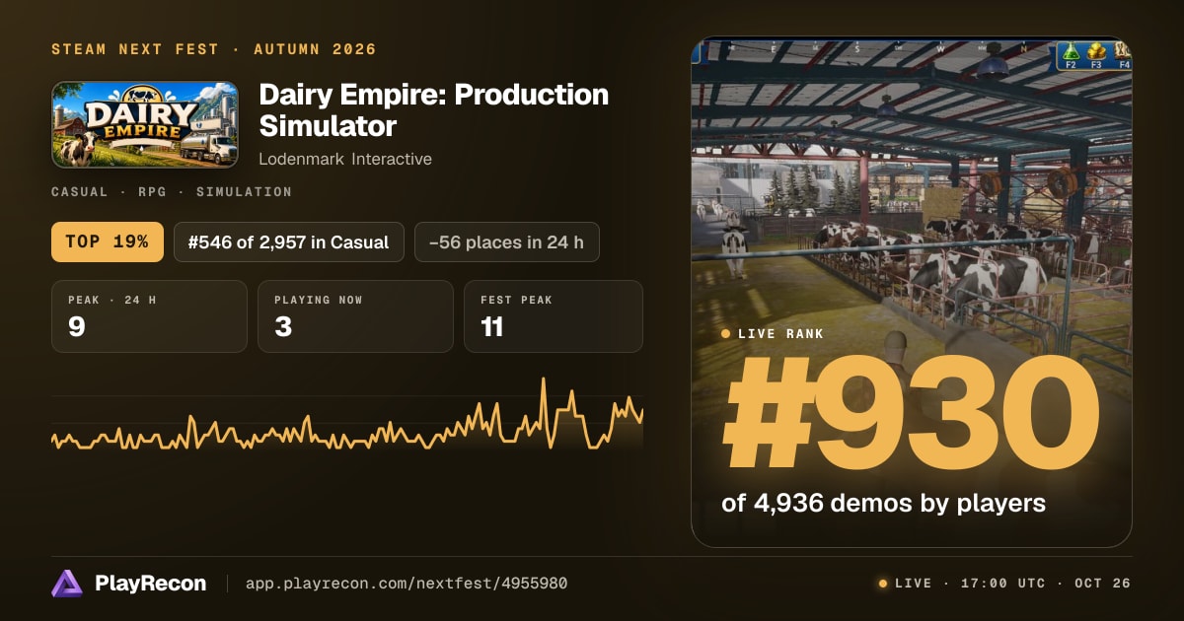Viewport: 1184px width, 621px height.
Task: Click the -56 places in 24 h badge
Action: [507, 241]
